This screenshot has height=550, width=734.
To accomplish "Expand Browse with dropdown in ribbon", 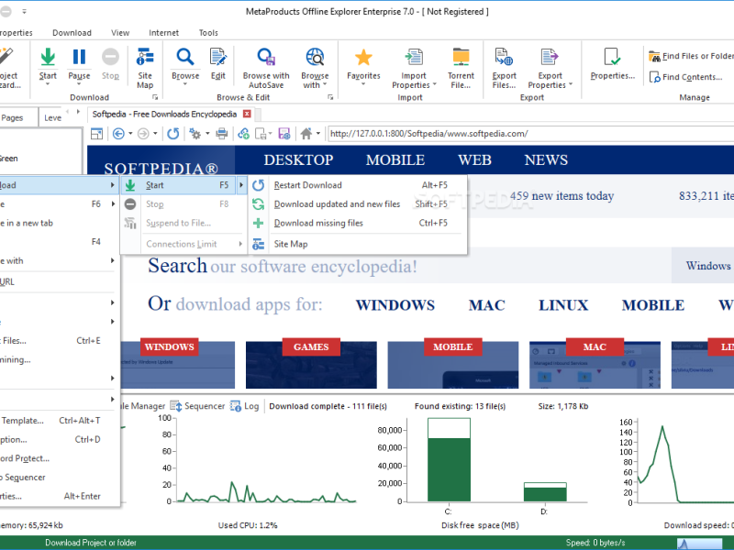I will click(325, 85).
